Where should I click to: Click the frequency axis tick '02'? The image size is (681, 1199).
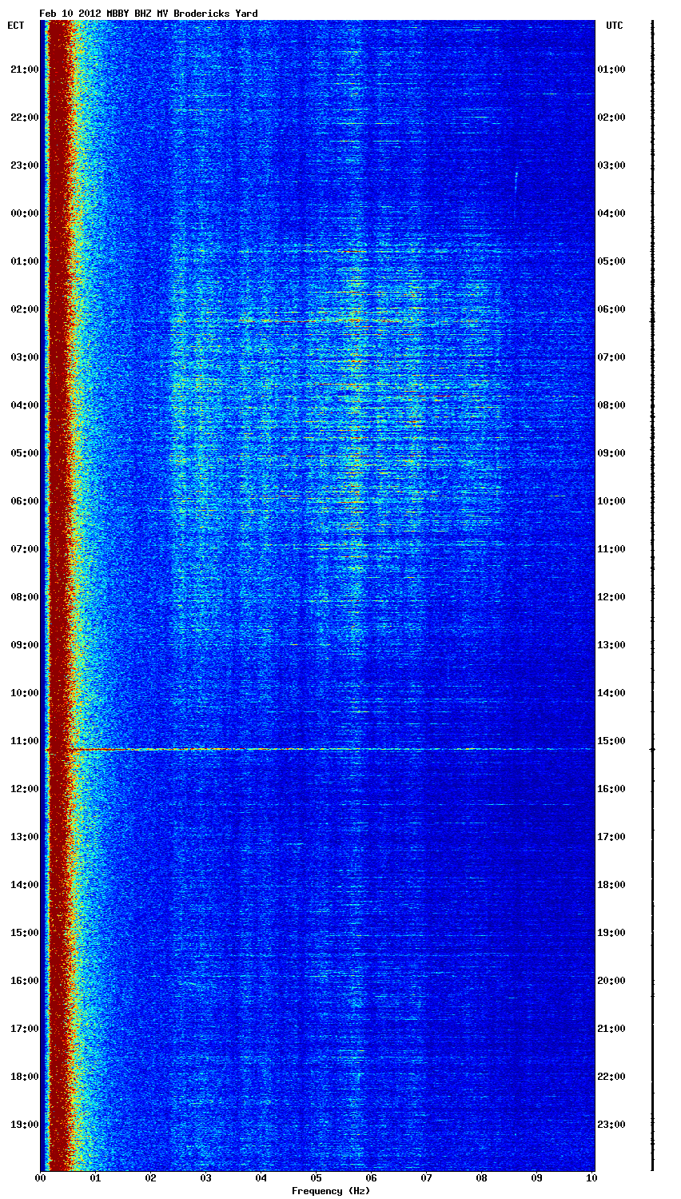click(x=150, y=1178)
